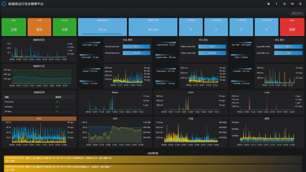
Task: Open the red 备份 异常 status card
Action: pos(292,27)
